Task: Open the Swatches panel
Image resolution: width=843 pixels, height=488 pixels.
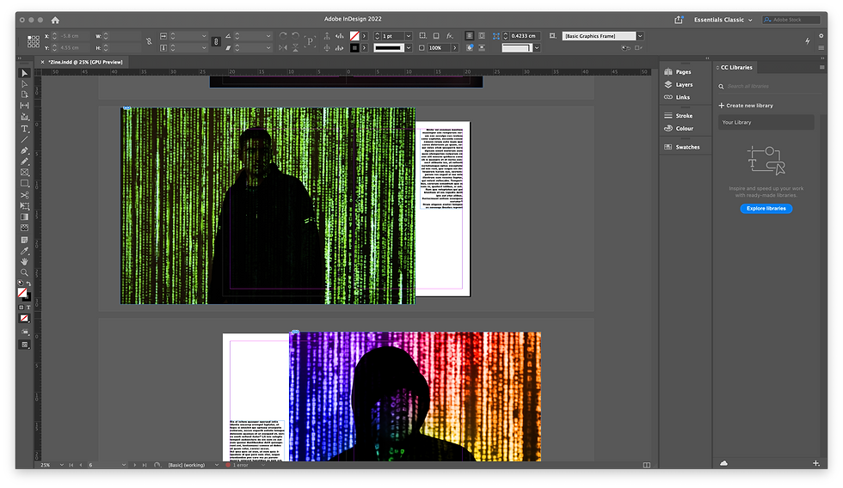Action: point(687,147)
